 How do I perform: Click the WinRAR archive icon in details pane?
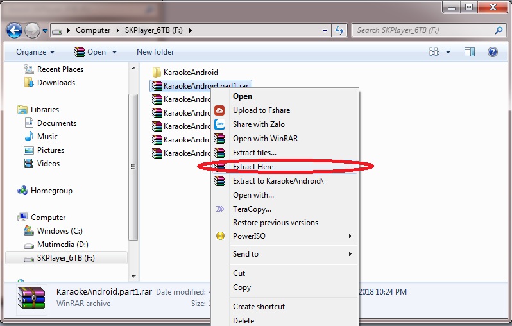[31, 298]
